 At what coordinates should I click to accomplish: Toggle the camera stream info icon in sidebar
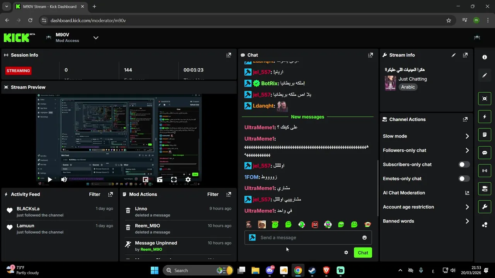485,189
